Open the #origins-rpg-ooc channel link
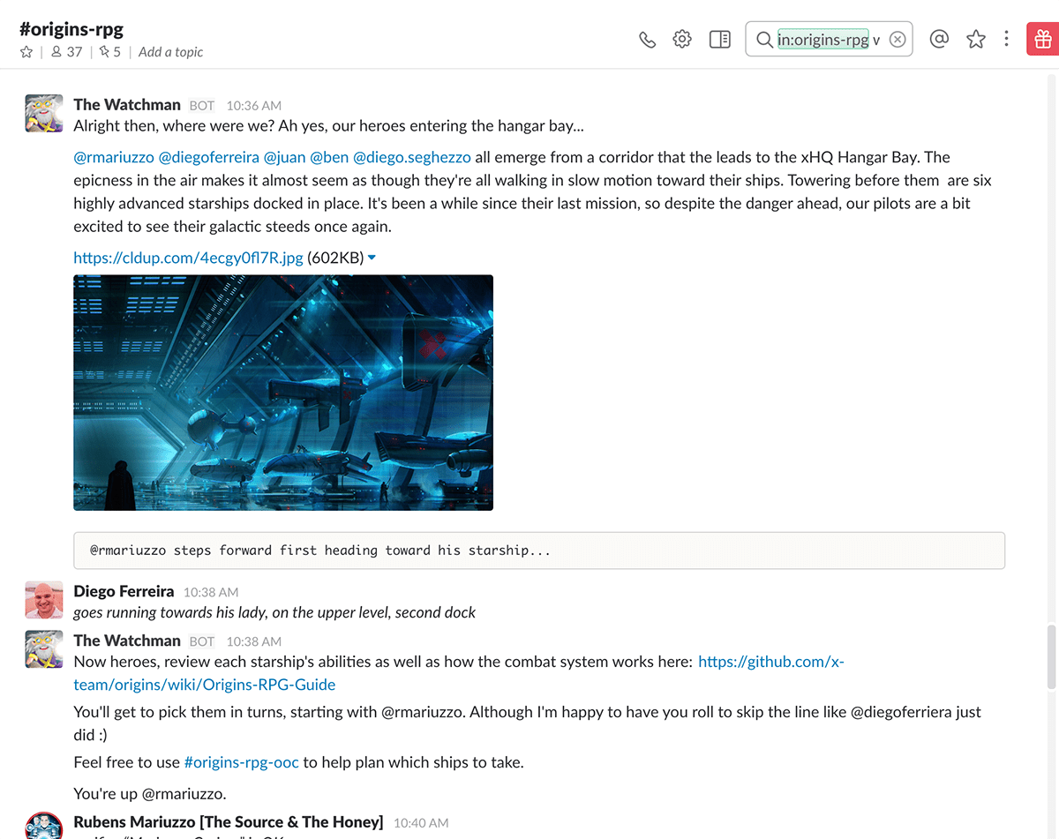The image size is (1059, 839). (241, 762)
